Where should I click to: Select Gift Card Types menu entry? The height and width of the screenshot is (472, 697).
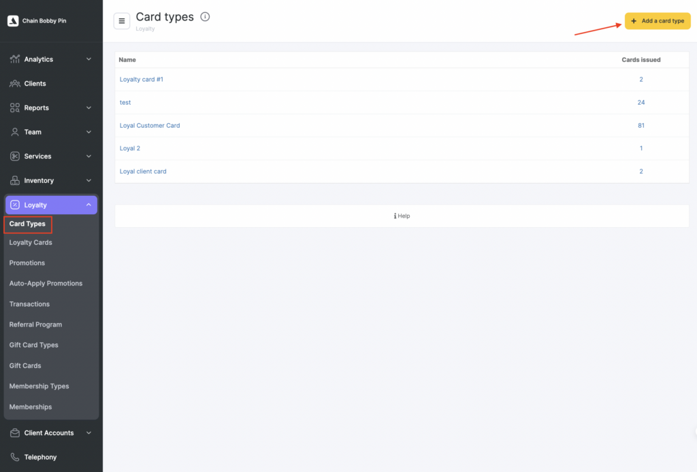(34, 345)
